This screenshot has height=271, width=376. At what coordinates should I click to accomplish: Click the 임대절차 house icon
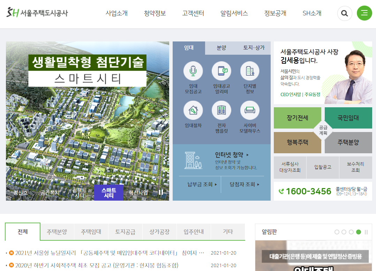pos(193,110)
